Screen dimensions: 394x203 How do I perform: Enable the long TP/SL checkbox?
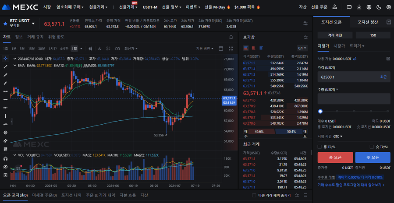319,147
